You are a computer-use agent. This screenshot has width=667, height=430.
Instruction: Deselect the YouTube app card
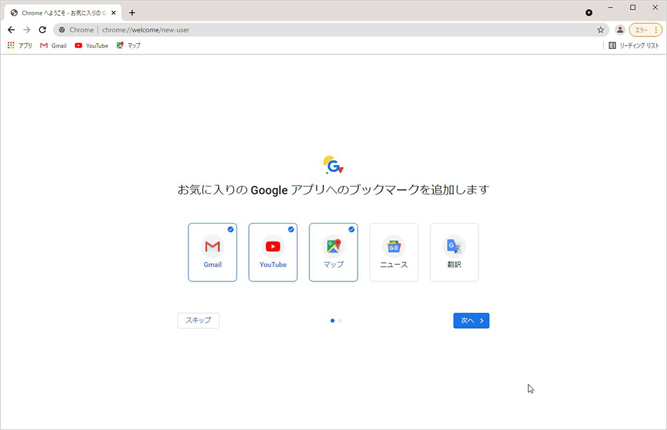(x=273, y=252)
